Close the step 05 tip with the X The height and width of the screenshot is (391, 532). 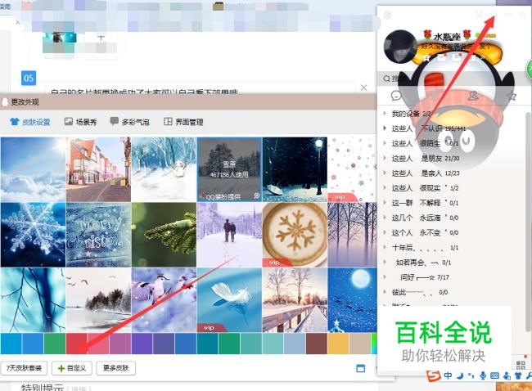pos(363,88)
